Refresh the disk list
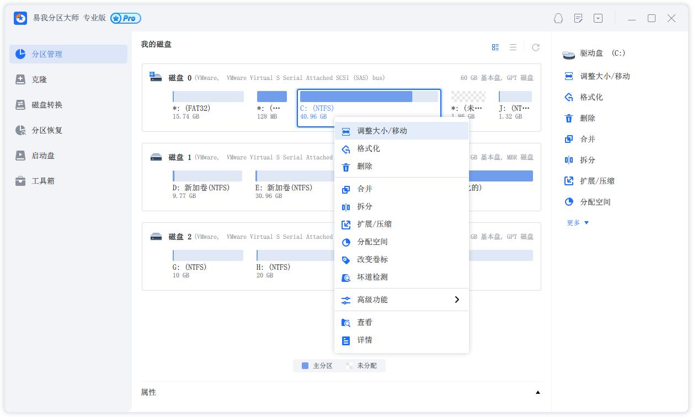This screenshot has width=693, height=417. coord(535,47)
